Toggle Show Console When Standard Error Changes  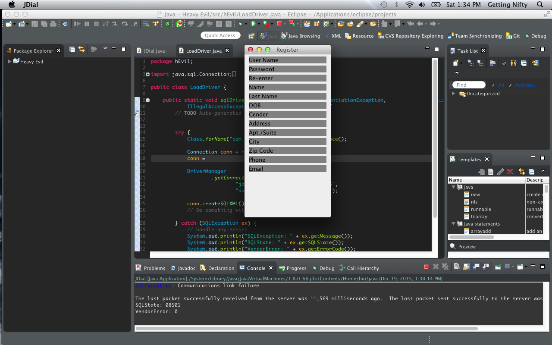[486, 267]
